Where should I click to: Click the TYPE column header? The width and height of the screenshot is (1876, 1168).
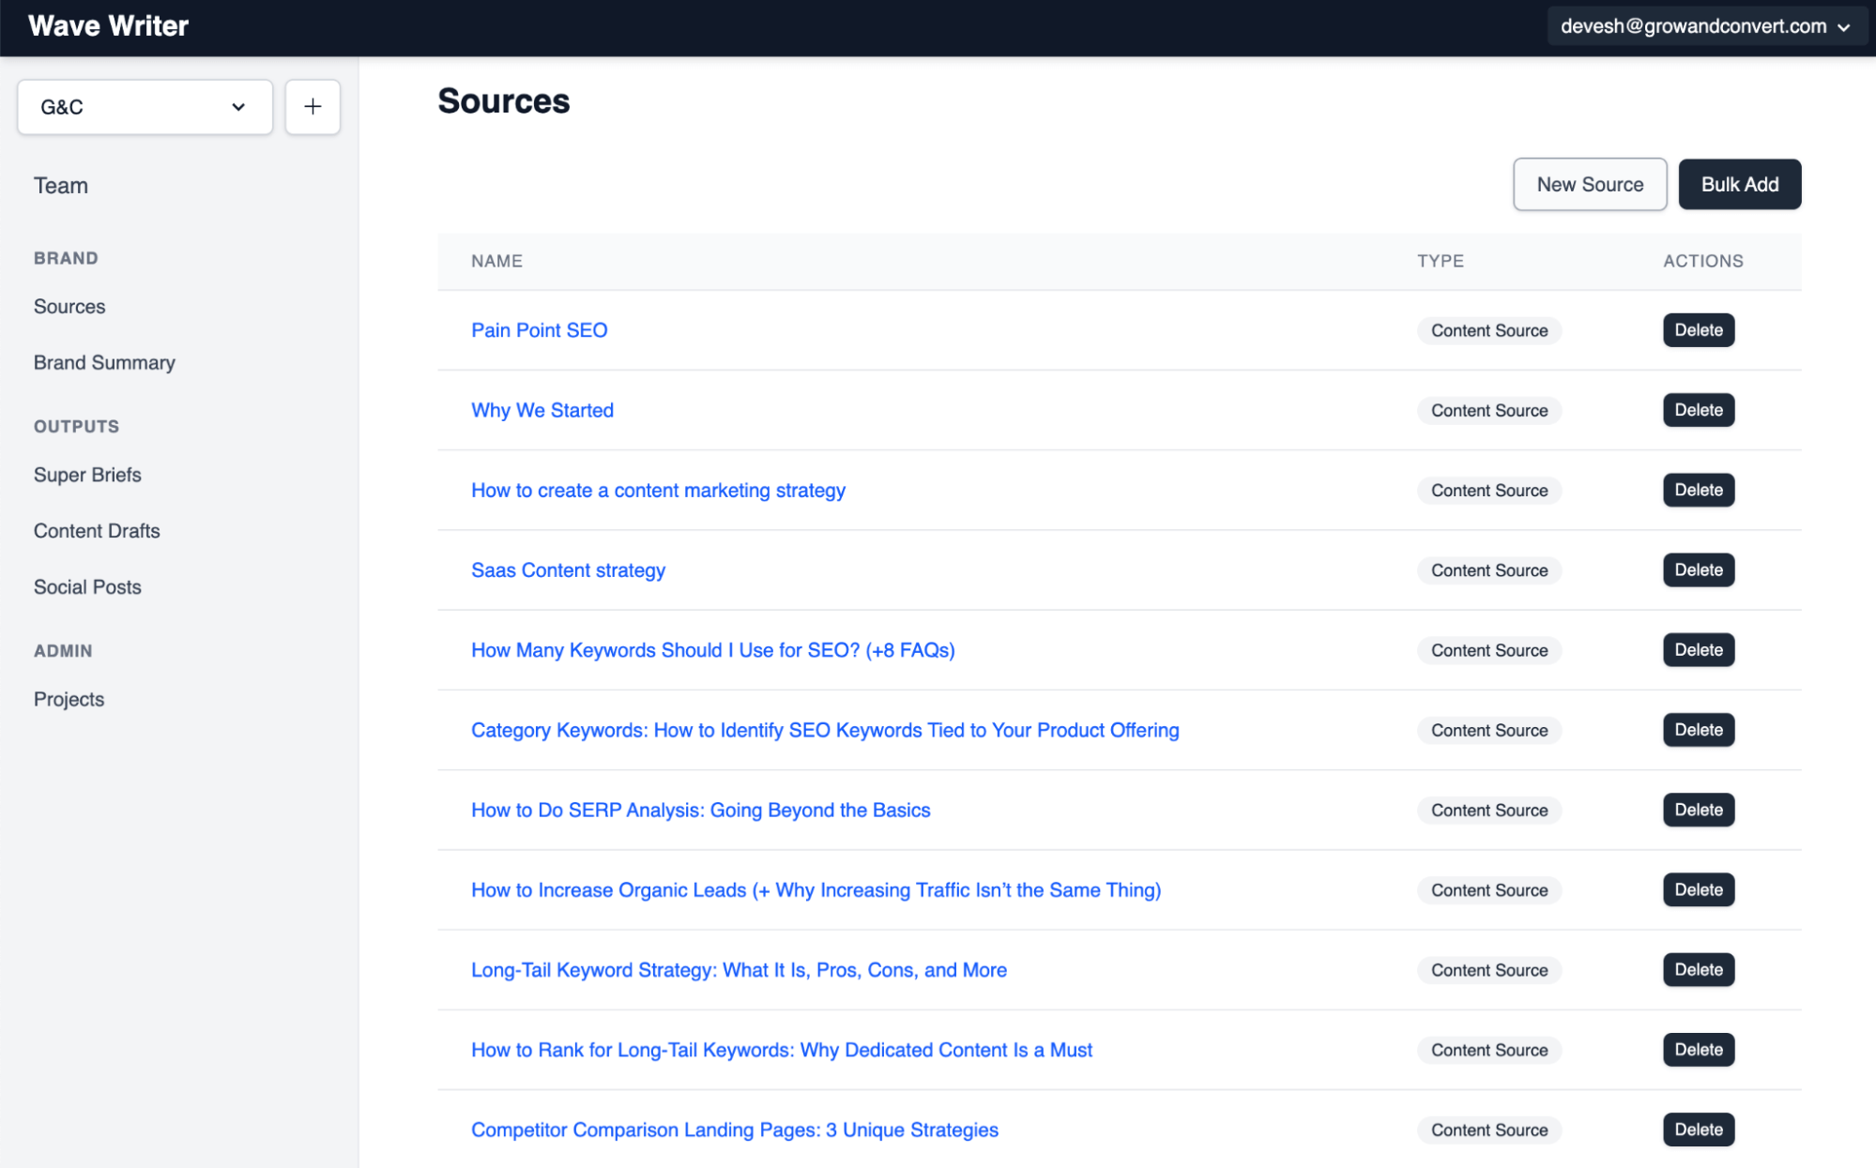pos(1440,262)
